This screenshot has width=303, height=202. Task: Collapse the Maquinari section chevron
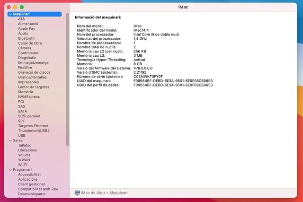[x=10, y=14]
